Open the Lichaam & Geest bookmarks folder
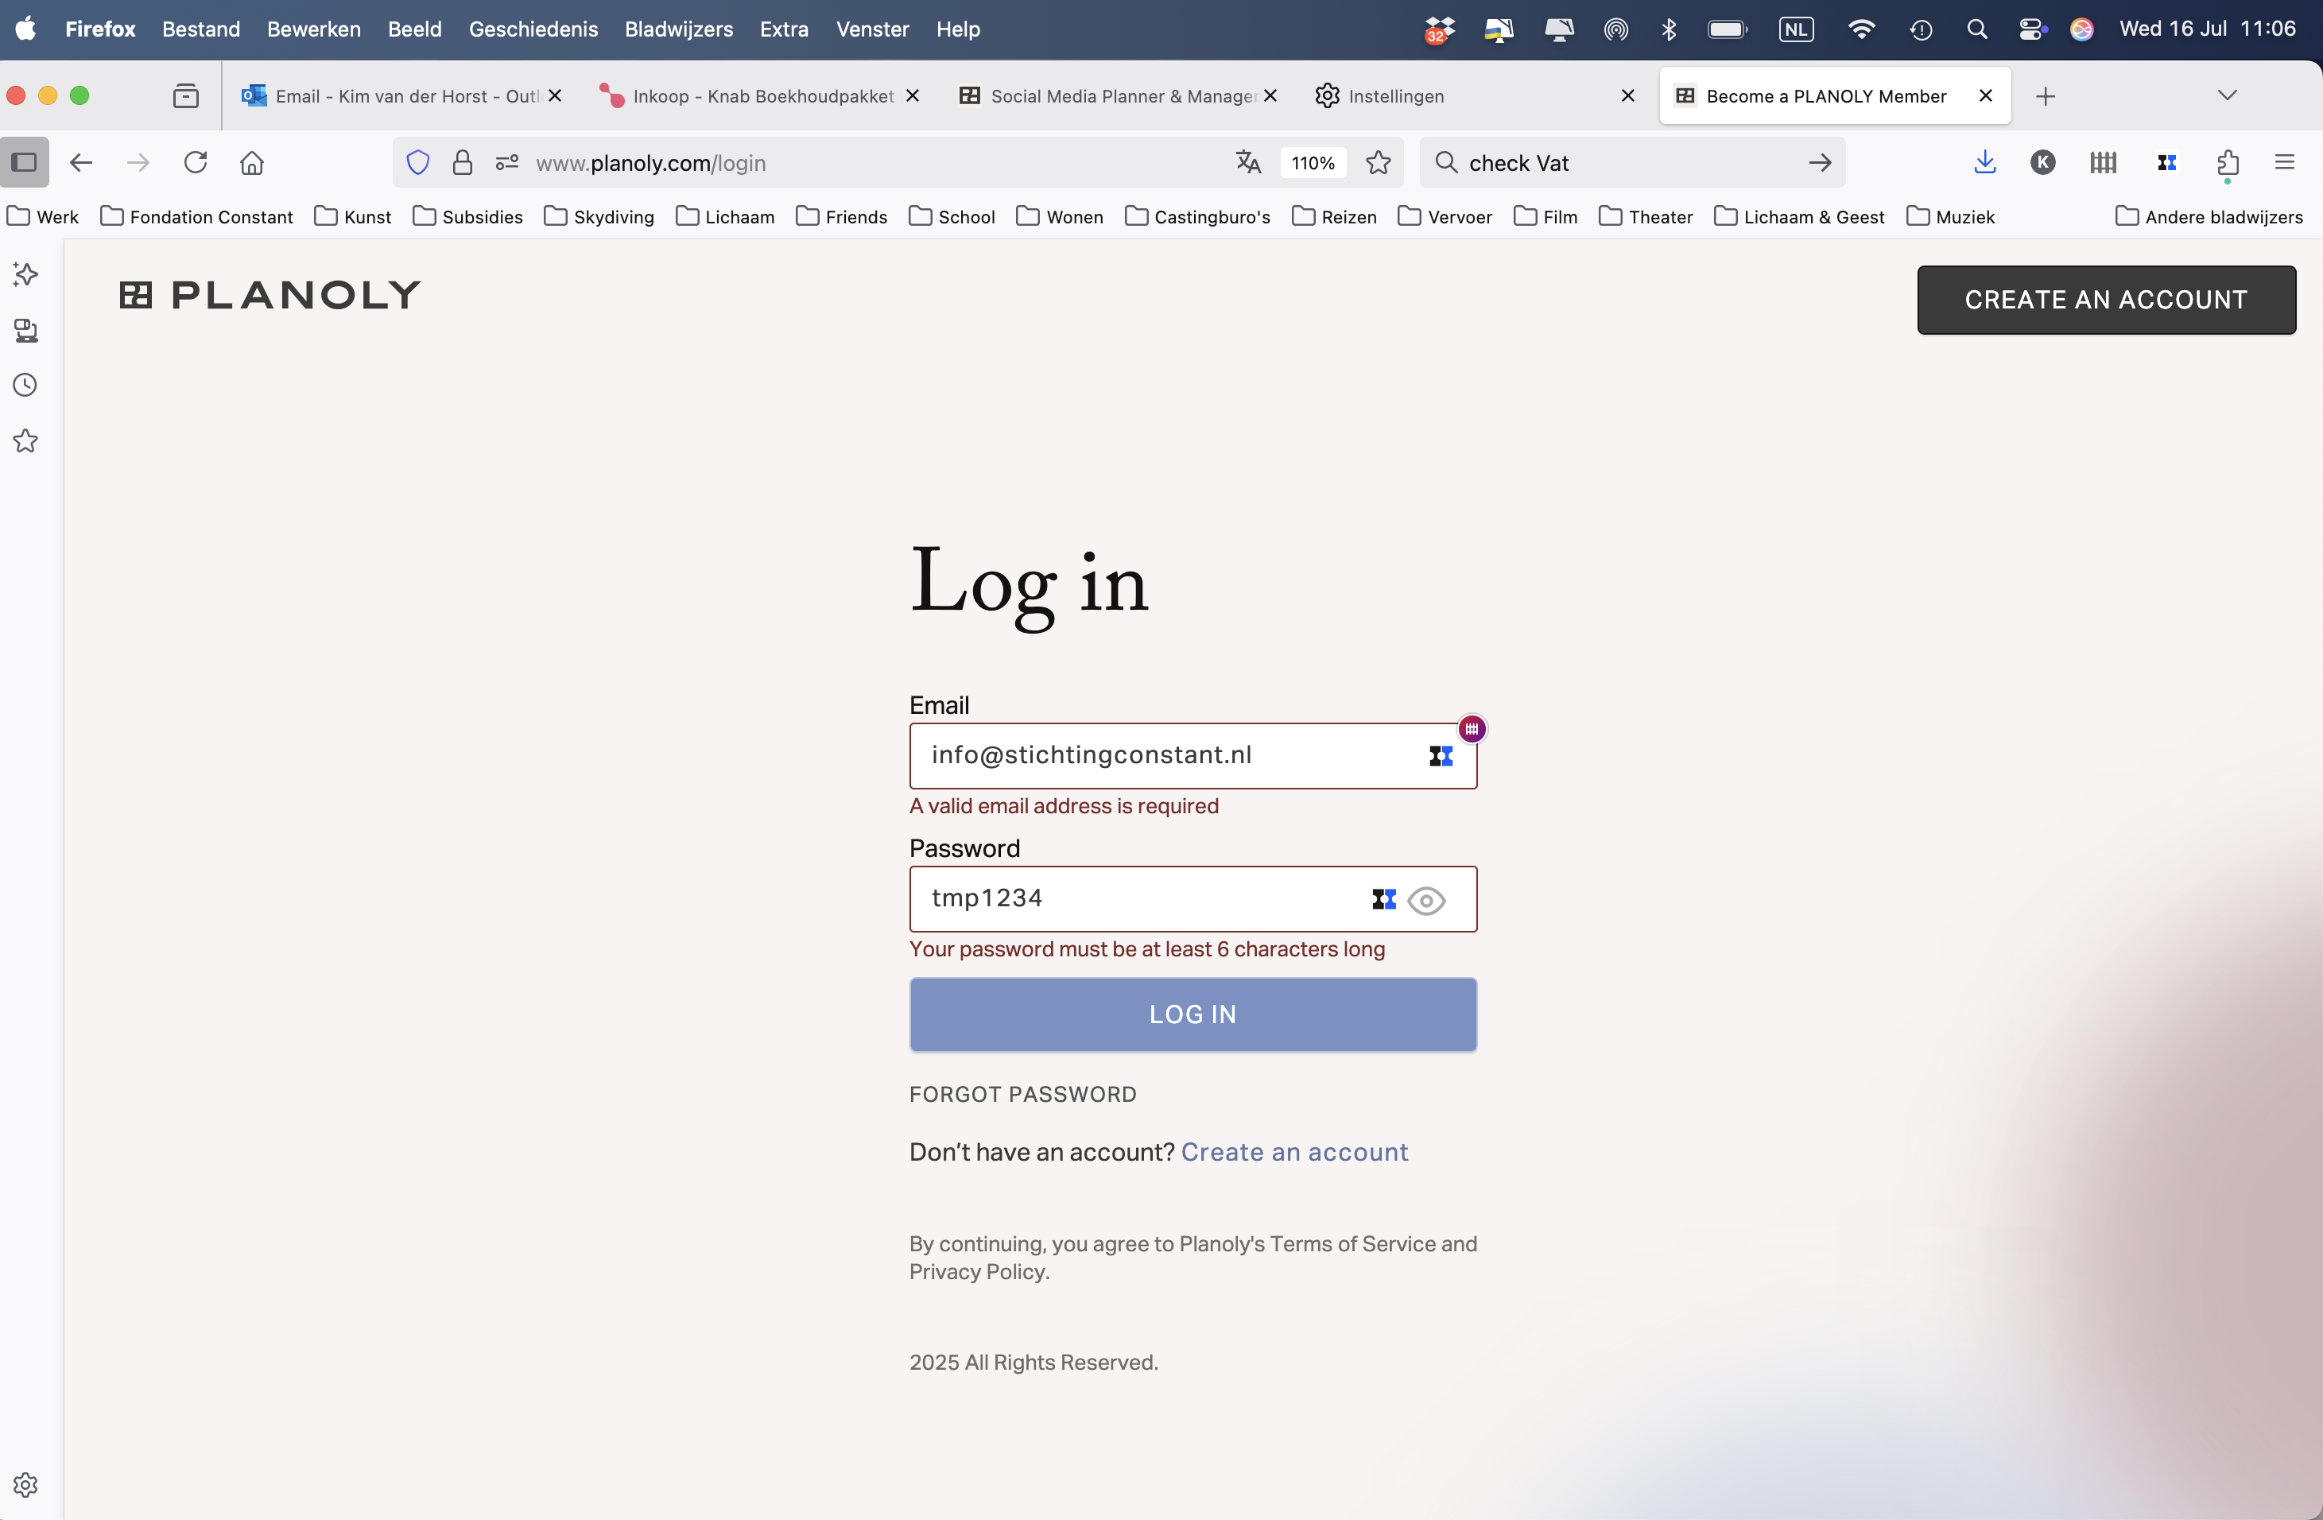The image size is (2323, 1520). [1800, 217]
